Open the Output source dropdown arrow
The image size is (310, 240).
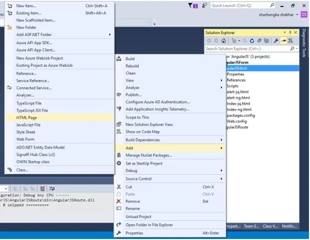[x=6, y=189]
